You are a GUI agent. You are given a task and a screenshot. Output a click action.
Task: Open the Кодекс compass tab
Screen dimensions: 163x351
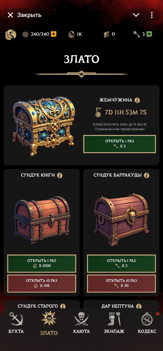tap(147, 324)
